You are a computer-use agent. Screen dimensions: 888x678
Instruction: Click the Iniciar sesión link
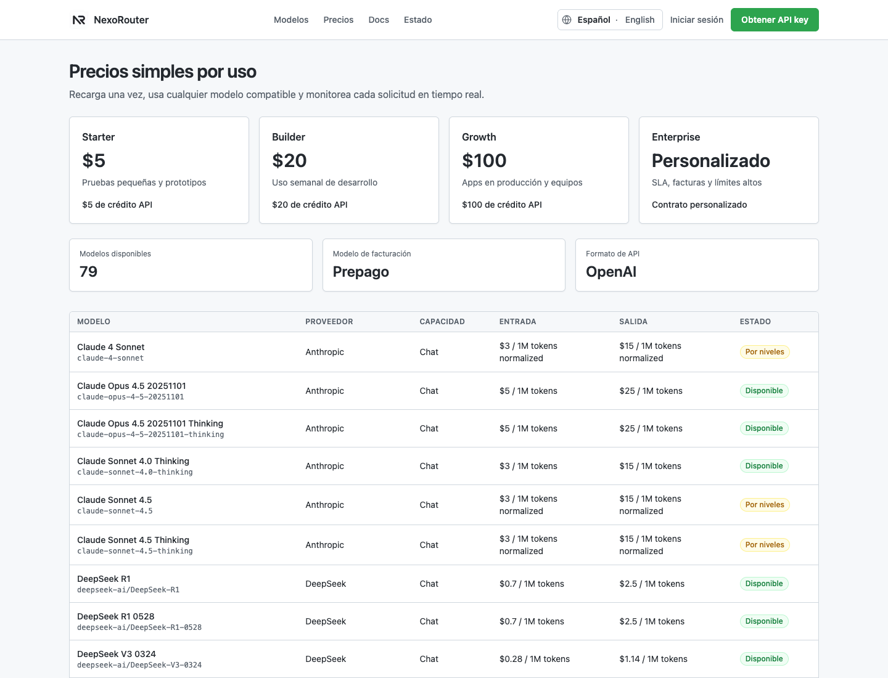[x=697, y=20]
